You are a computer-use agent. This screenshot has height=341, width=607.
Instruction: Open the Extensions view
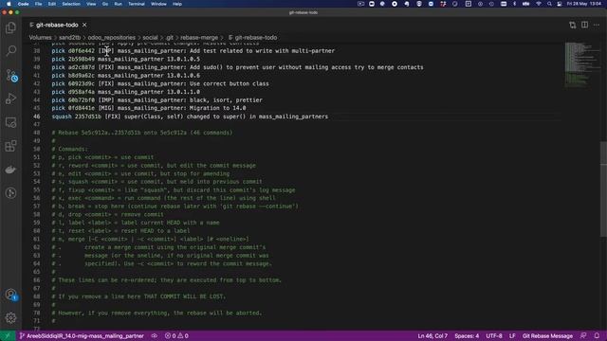(10, 146)
